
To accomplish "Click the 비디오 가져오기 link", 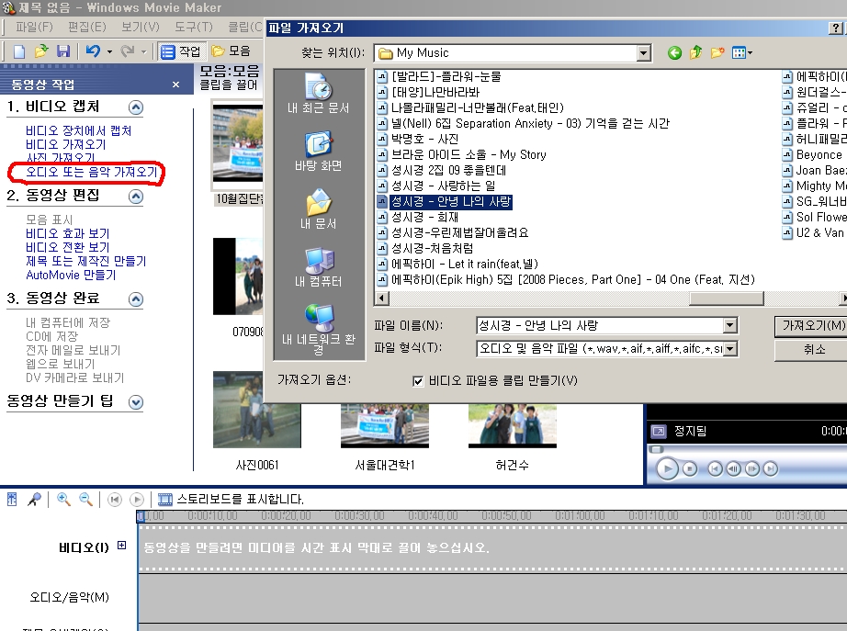I will click(x=66, y=144).
